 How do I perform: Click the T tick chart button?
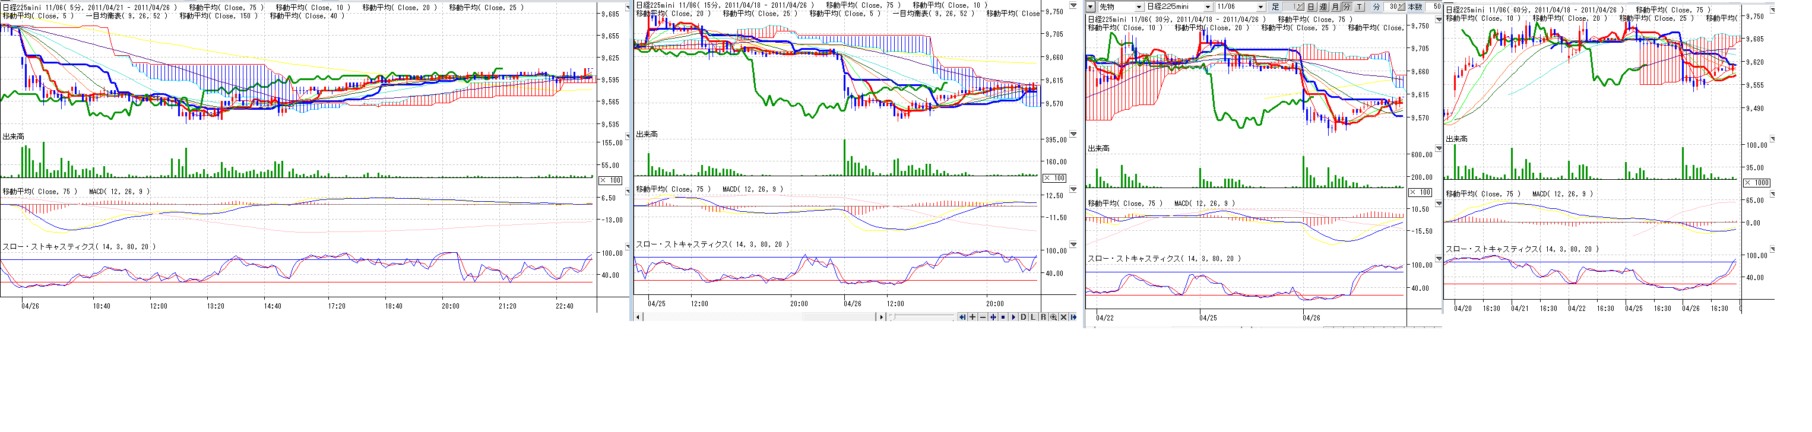(x=1359, y=7)
